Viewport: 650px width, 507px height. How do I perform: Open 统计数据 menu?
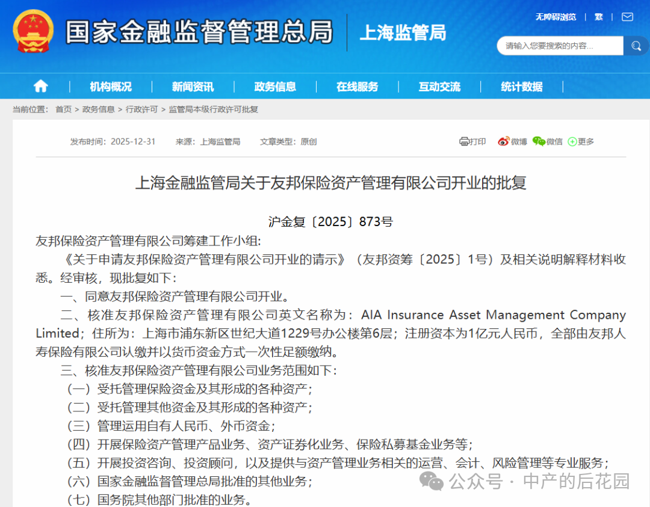tap(521, 87)
